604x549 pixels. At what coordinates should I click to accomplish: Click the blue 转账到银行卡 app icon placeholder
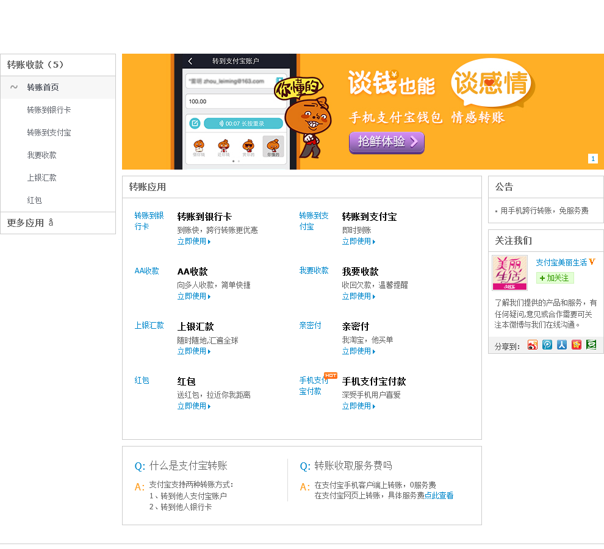pos(149,221)
